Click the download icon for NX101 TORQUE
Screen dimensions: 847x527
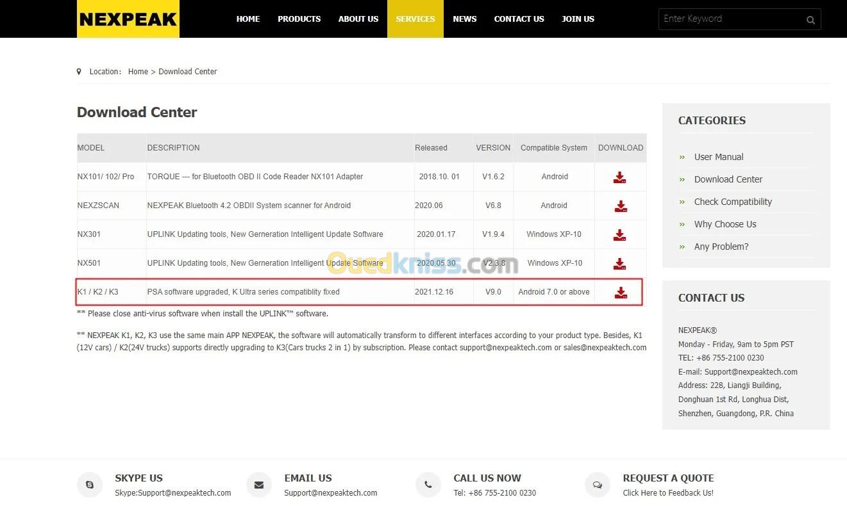click(x=619, y=177)
